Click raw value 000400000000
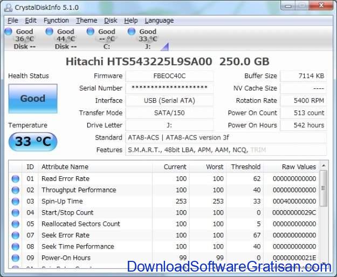The image size is (337, 277). 294,202
